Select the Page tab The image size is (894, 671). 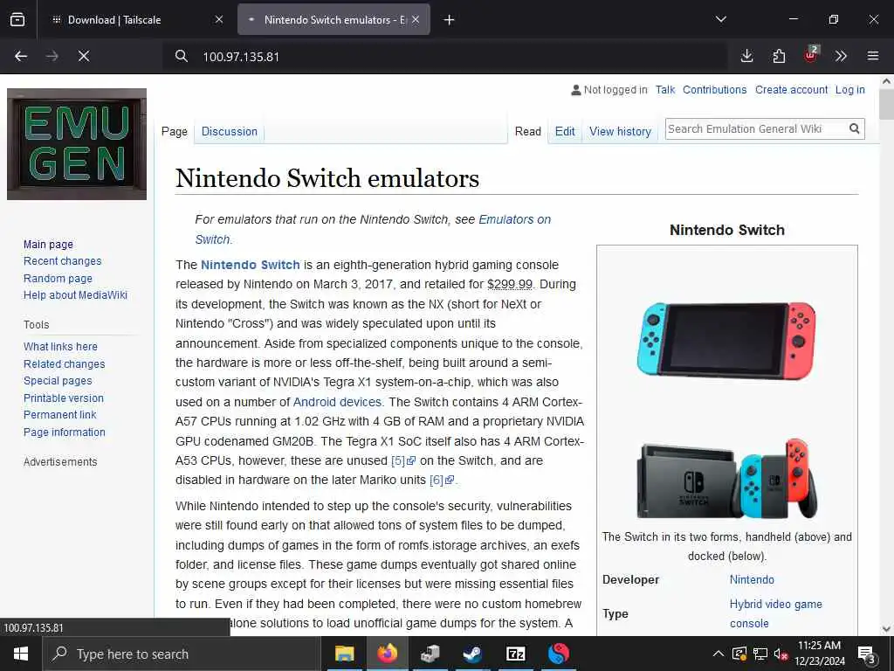[x=175, y=131]
